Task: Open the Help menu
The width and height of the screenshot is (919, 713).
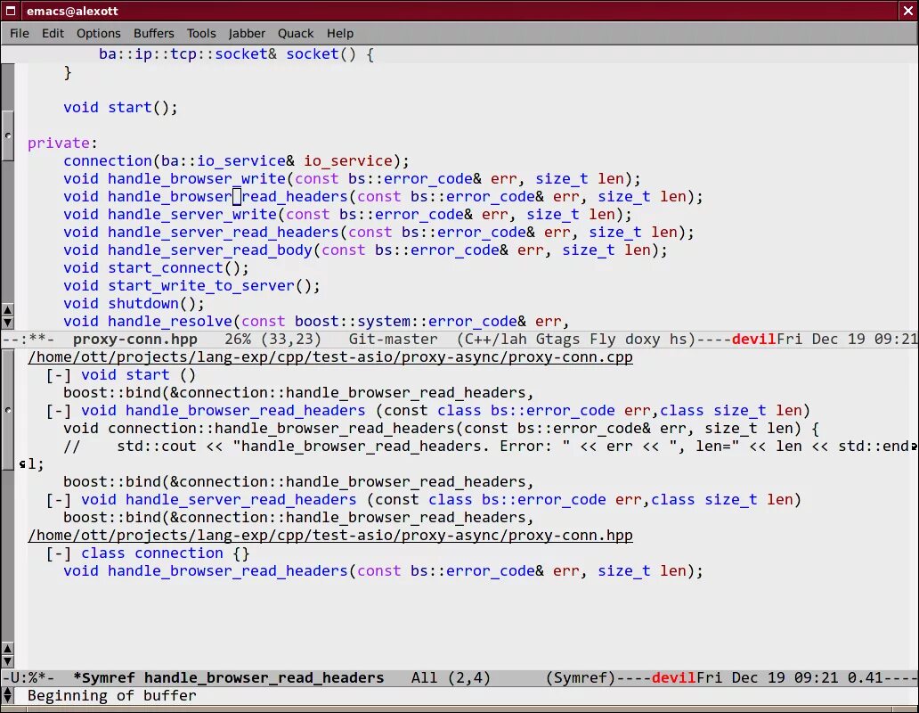Action: (340, 34)
